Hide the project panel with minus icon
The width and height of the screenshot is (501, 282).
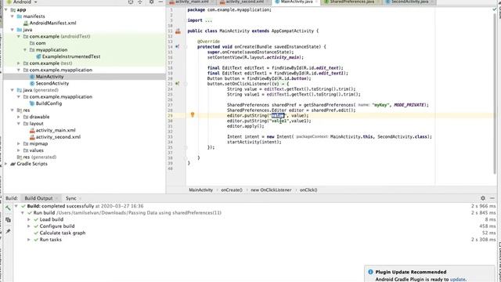pyautogui.click(x=160, y=2)
